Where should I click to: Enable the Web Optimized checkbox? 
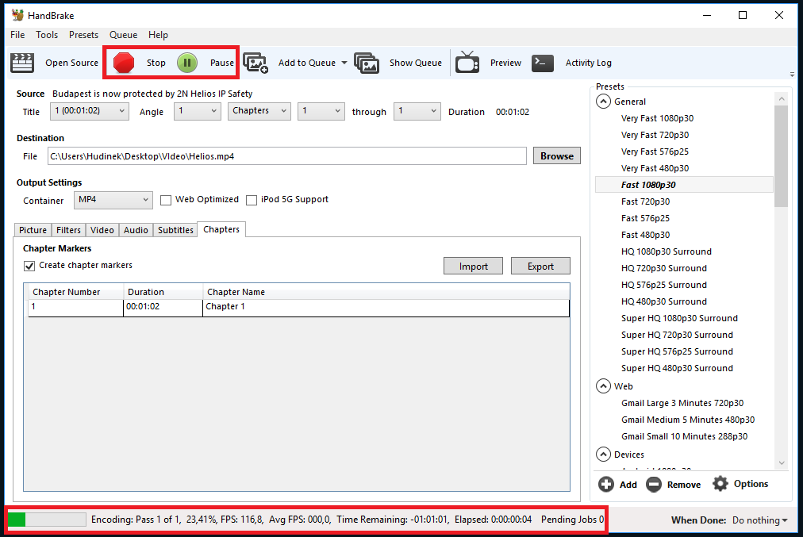coord(166,200)
